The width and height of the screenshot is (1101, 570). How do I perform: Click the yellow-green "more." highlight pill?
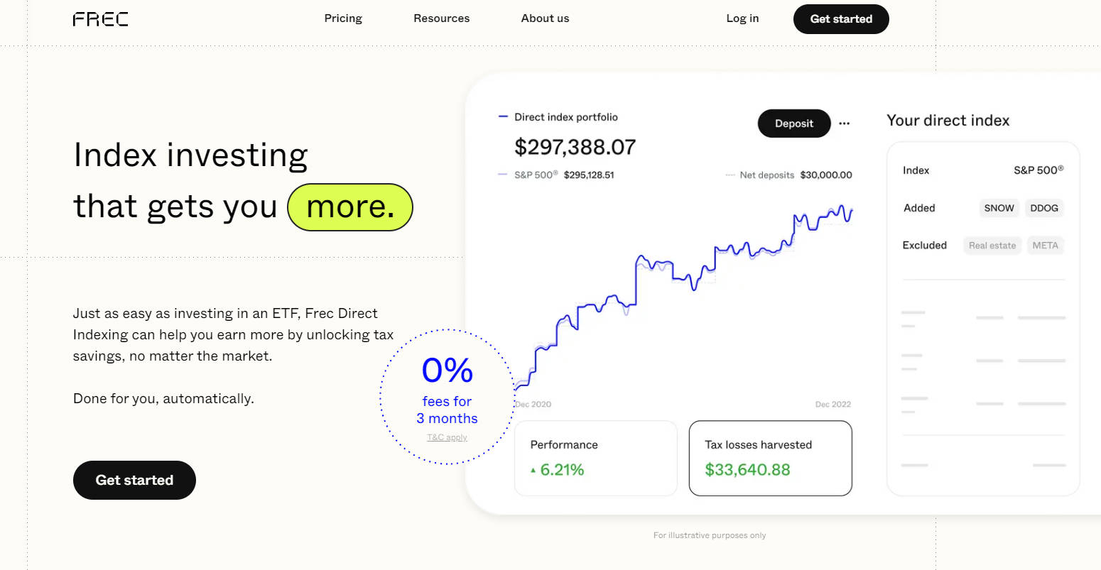[x=350, y=207]
